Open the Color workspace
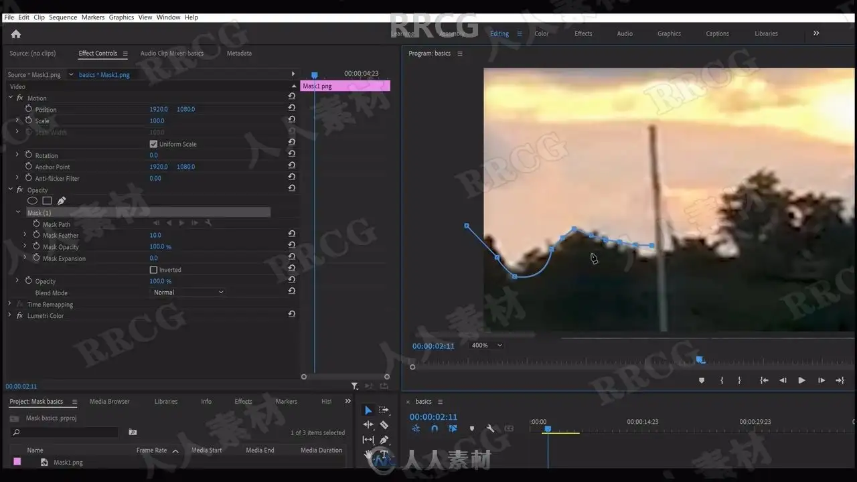857x482 pixels. pyautogui.click(x=542, y=33)
